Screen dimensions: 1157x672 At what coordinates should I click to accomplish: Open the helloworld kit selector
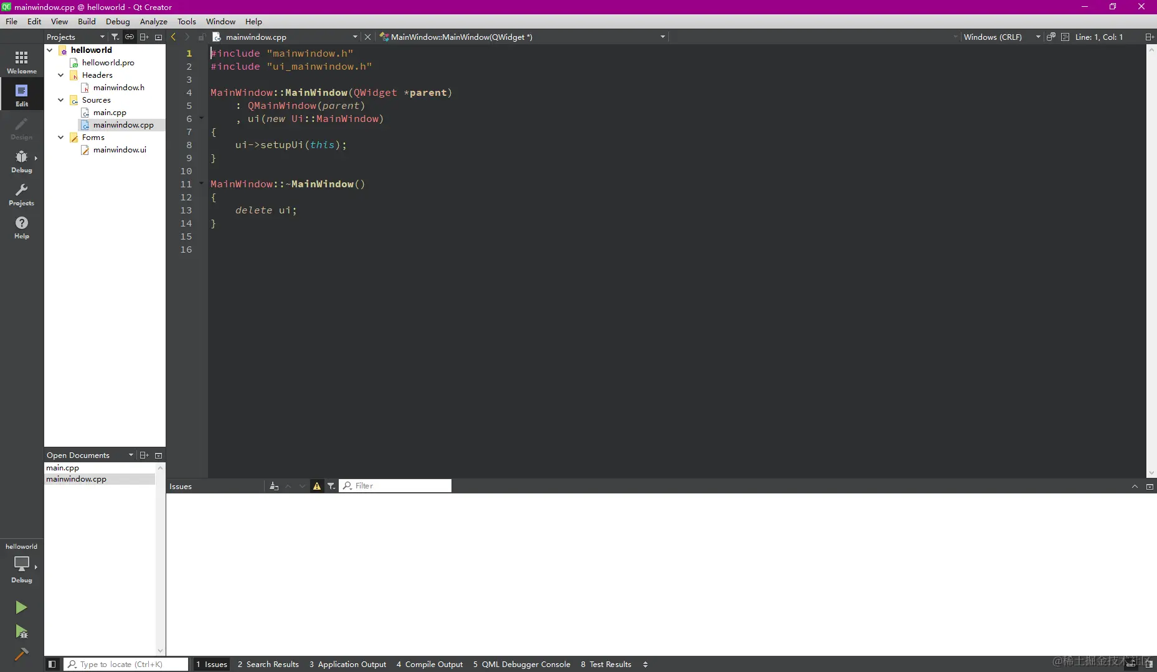point(22,563)
